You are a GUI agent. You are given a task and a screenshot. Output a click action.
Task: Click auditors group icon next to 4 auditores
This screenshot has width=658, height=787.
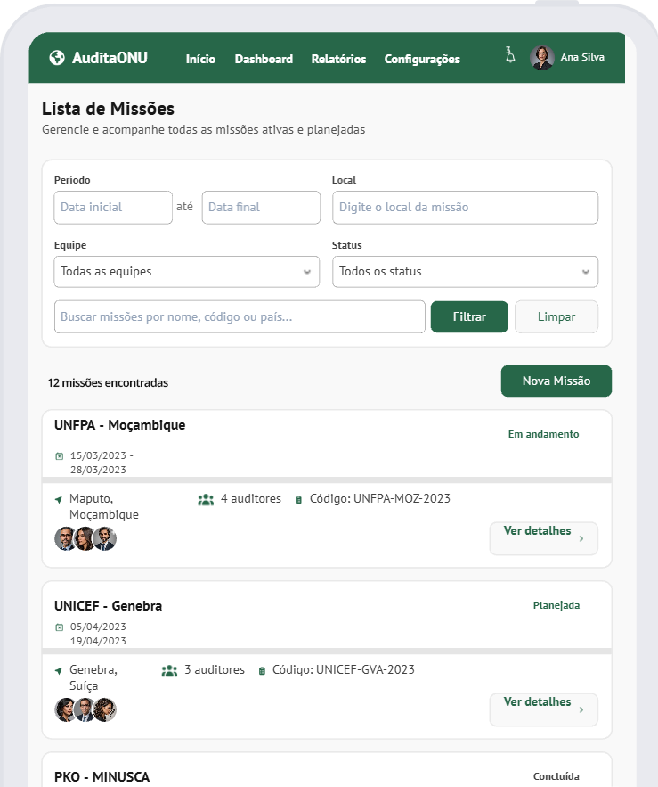(x=206, y=499)
